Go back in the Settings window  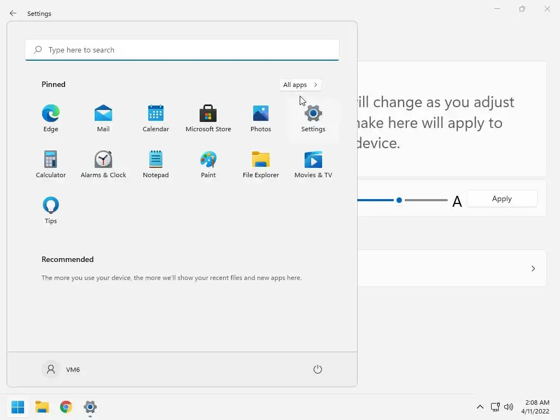pyautogui.click(x=13, y=13)
